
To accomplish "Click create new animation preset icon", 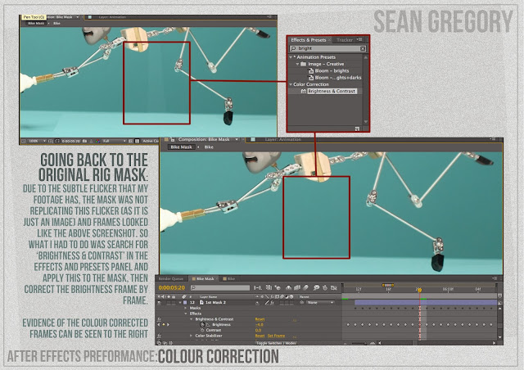I will click(x=357, y=129).
